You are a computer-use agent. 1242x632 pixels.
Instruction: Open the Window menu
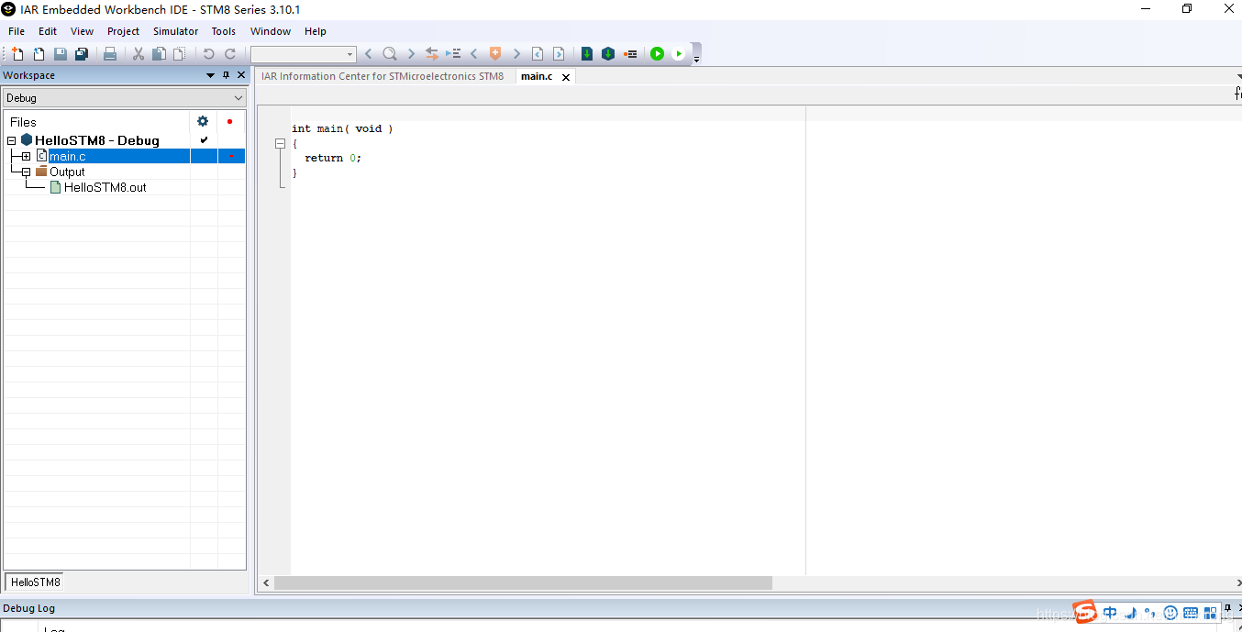pyautogui.click(x=271, y=31)
